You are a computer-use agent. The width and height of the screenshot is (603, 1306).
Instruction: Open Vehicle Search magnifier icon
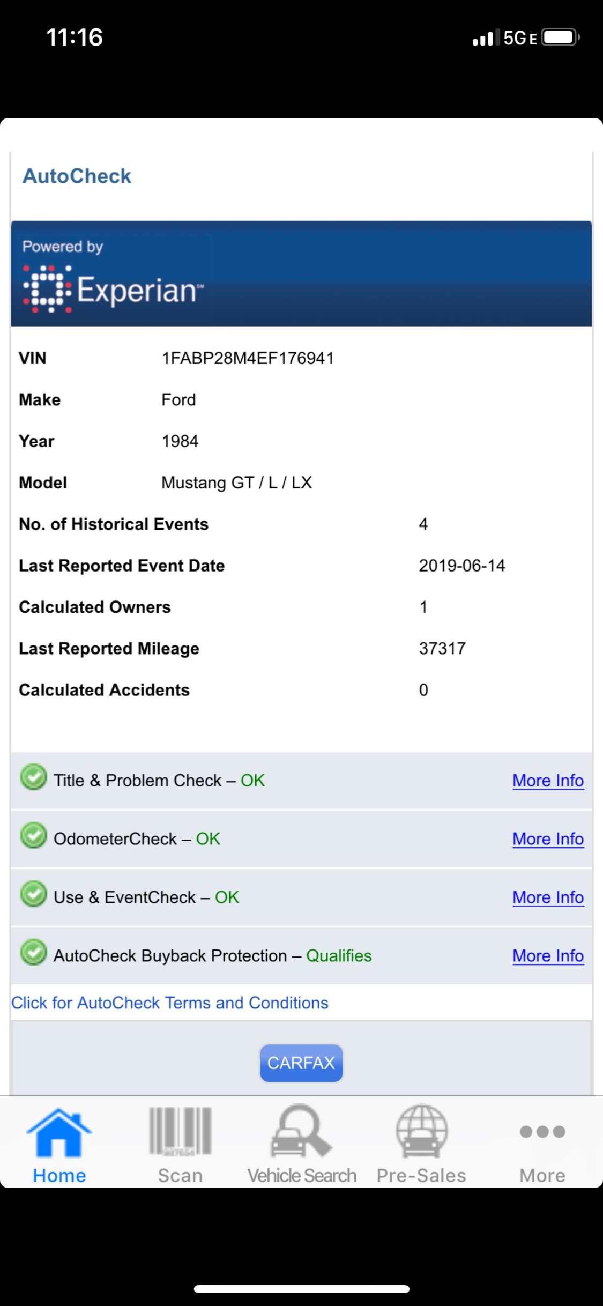click(301, 1131)
